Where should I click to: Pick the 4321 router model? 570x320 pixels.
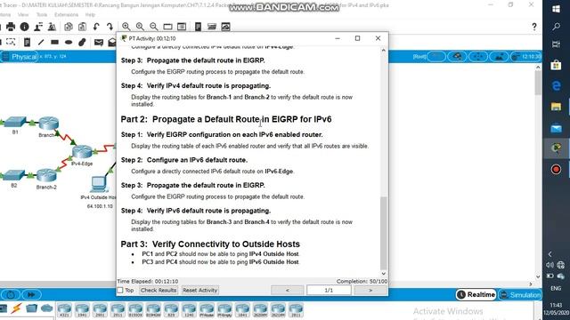coord(64,310)
